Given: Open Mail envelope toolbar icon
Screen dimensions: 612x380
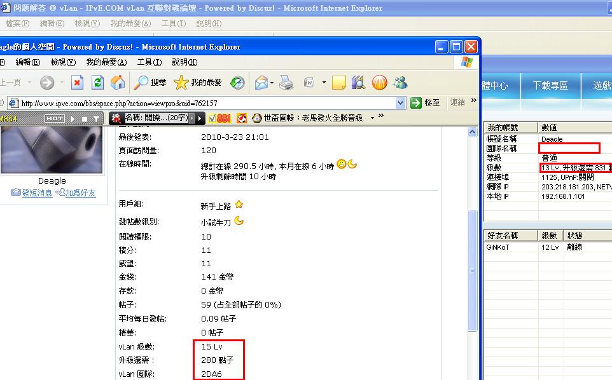Looking at the screenshot, I should point(261,83).
